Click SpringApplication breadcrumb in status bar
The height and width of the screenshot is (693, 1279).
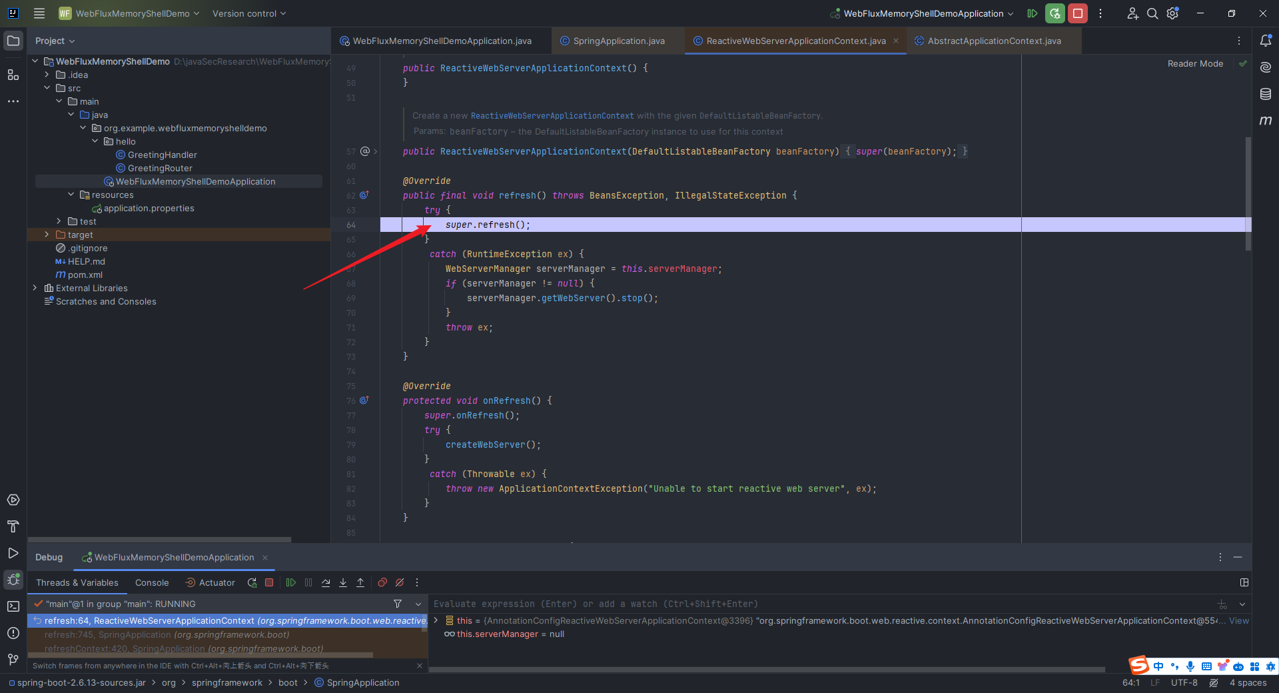tap(357, 683)
